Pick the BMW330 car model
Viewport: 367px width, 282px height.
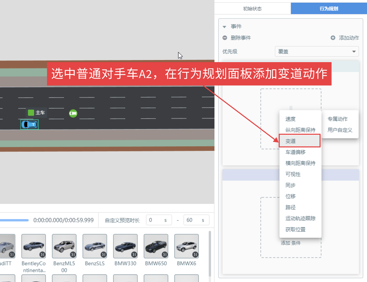coord(125,246)
